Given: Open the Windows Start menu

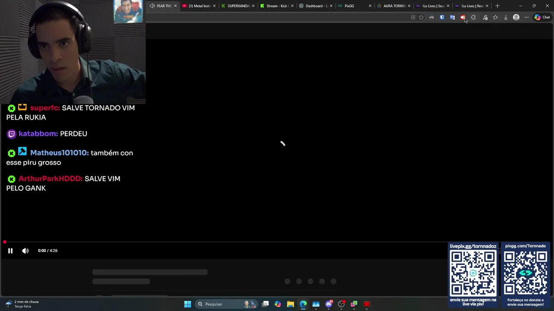Looking at the screenshot, I should point(187,304).
